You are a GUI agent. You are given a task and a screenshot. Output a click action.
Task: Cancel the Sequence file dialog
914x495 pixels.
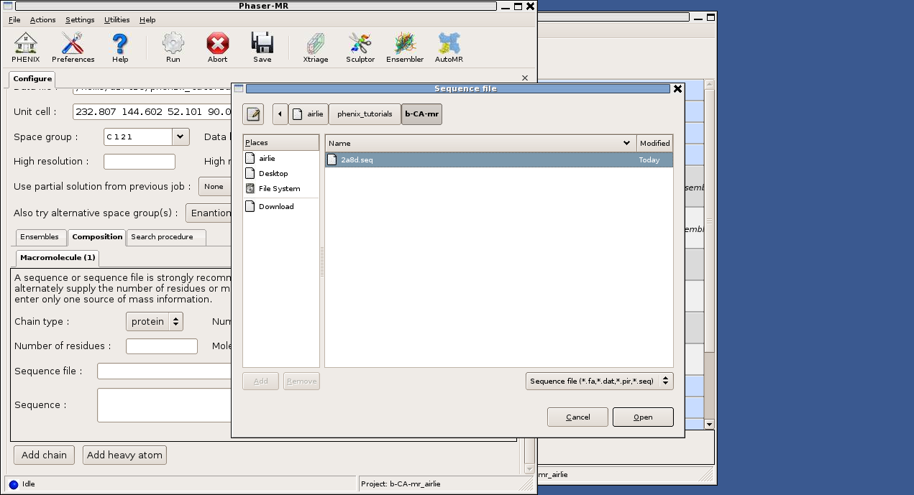click(x=577, y=417)
